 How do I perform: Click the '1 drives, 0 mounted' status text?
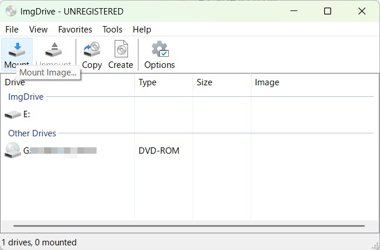point(39,242)
